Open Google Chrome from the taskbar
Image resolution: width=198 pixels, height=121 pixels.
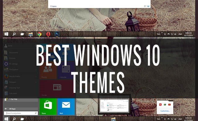click(x=40, y=34)
